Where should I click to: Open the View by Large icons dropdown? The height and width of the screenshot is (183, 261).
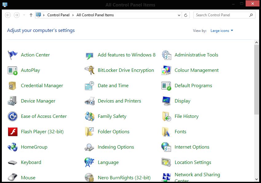222,31
